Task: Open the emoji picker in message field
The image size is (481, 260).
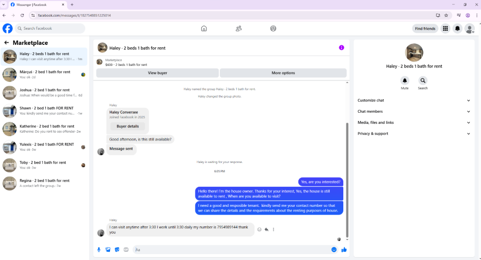Action: click(334, 250)
